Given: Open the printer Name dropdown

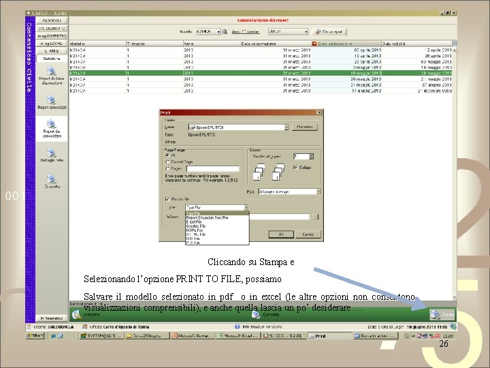Looking at the screenshot, I should tap(287, 127).
